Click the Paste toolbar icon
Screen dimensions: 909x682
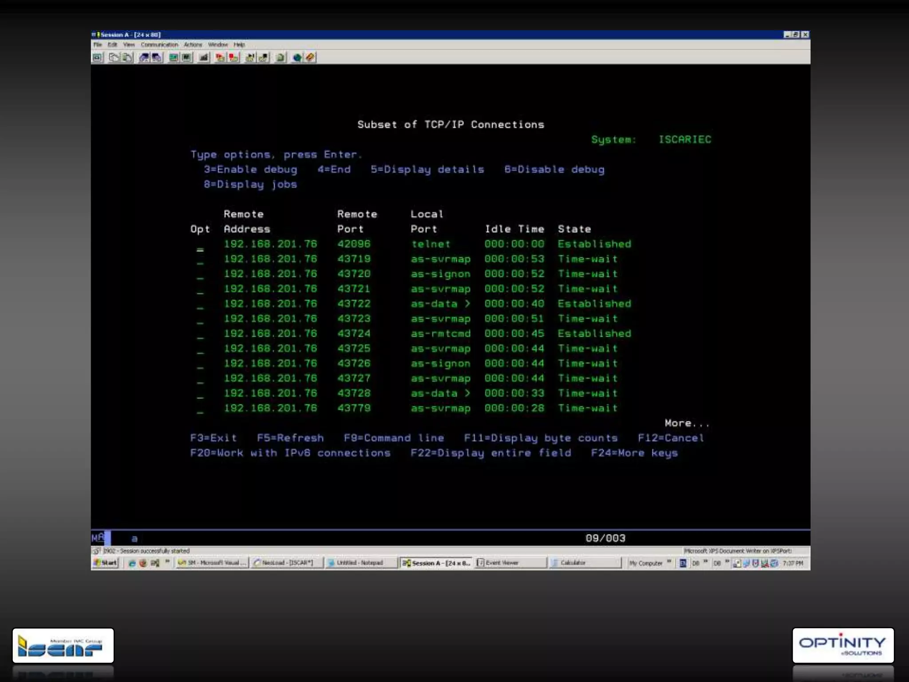click(x=127, y=57)
